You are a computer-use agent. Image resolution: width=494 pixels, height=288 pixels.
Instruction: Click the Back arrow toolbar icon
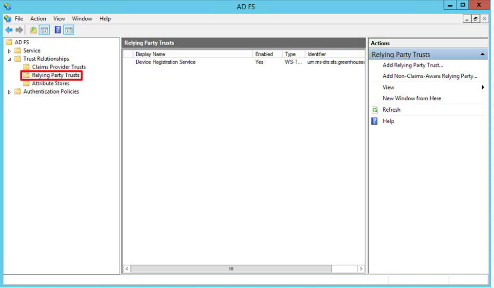[x=9, y=30]
